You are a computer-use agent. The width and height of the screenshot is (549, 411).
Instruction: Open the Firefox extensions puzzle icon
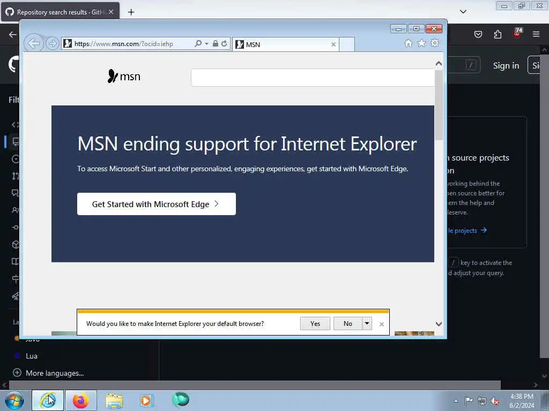tap(498, 34)
